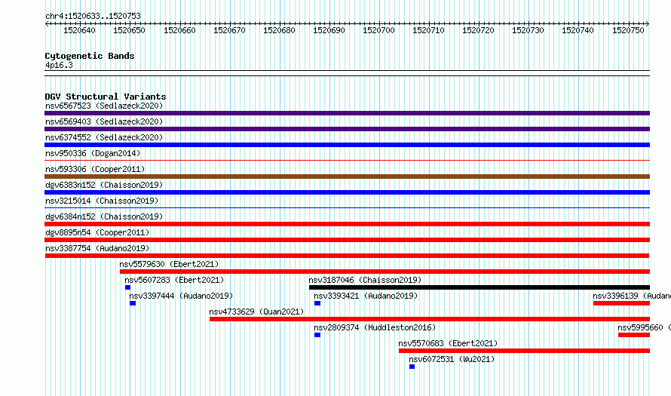Click ruler position 1520690
The height and width of the screenshot is (396, 671).
[x=329, y=30]
